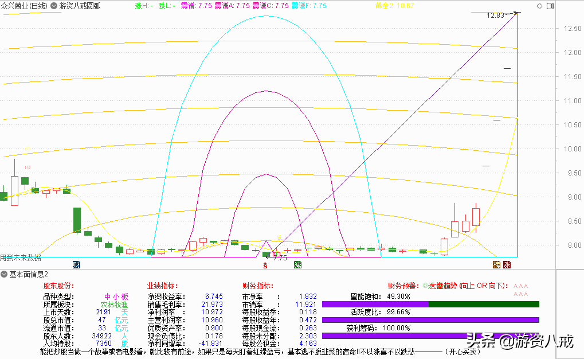Click the 4.163 每股公积金 value
The width and height of the screenshot is (584, 359).
308,344
